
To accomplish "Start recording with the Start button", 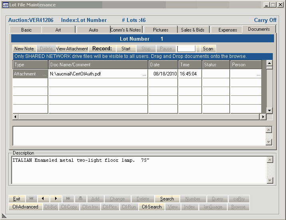I will (x=126, y=49).
